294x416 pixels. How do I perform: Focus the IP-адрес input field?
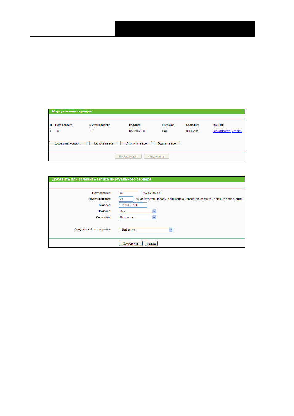133,205
